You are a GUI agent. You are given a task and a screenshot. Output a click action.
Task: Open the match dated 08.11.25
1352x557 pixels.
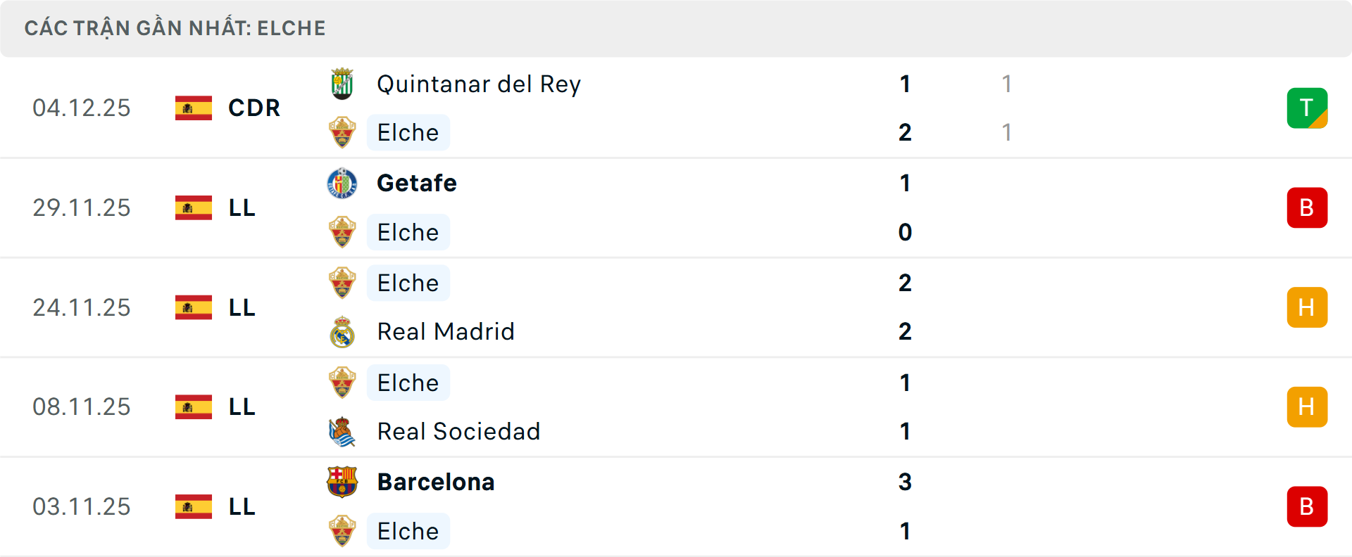(82, 407)
